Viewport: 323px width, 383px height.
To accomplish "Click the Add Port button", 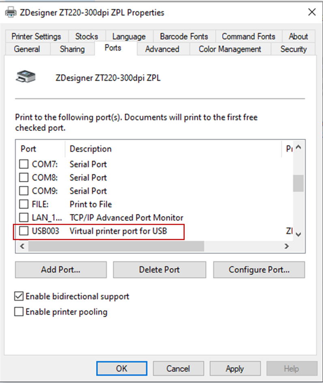I will (x=61, y=270).
